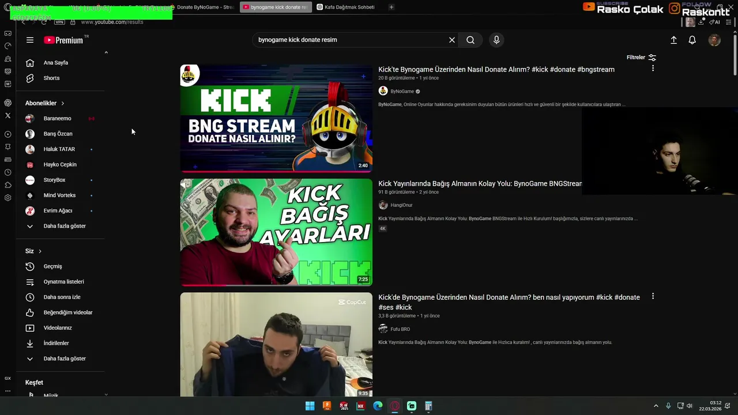This screenshot has height=415, width=738.
Task: Open the AI button in browser toolbar
Action: [715, 22]
